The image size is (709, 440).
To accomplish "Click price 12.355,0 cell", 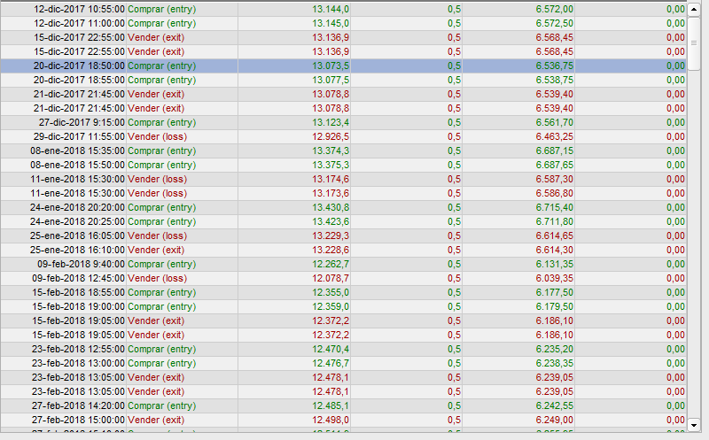I will pyautogui.click(x=331, y=292).
